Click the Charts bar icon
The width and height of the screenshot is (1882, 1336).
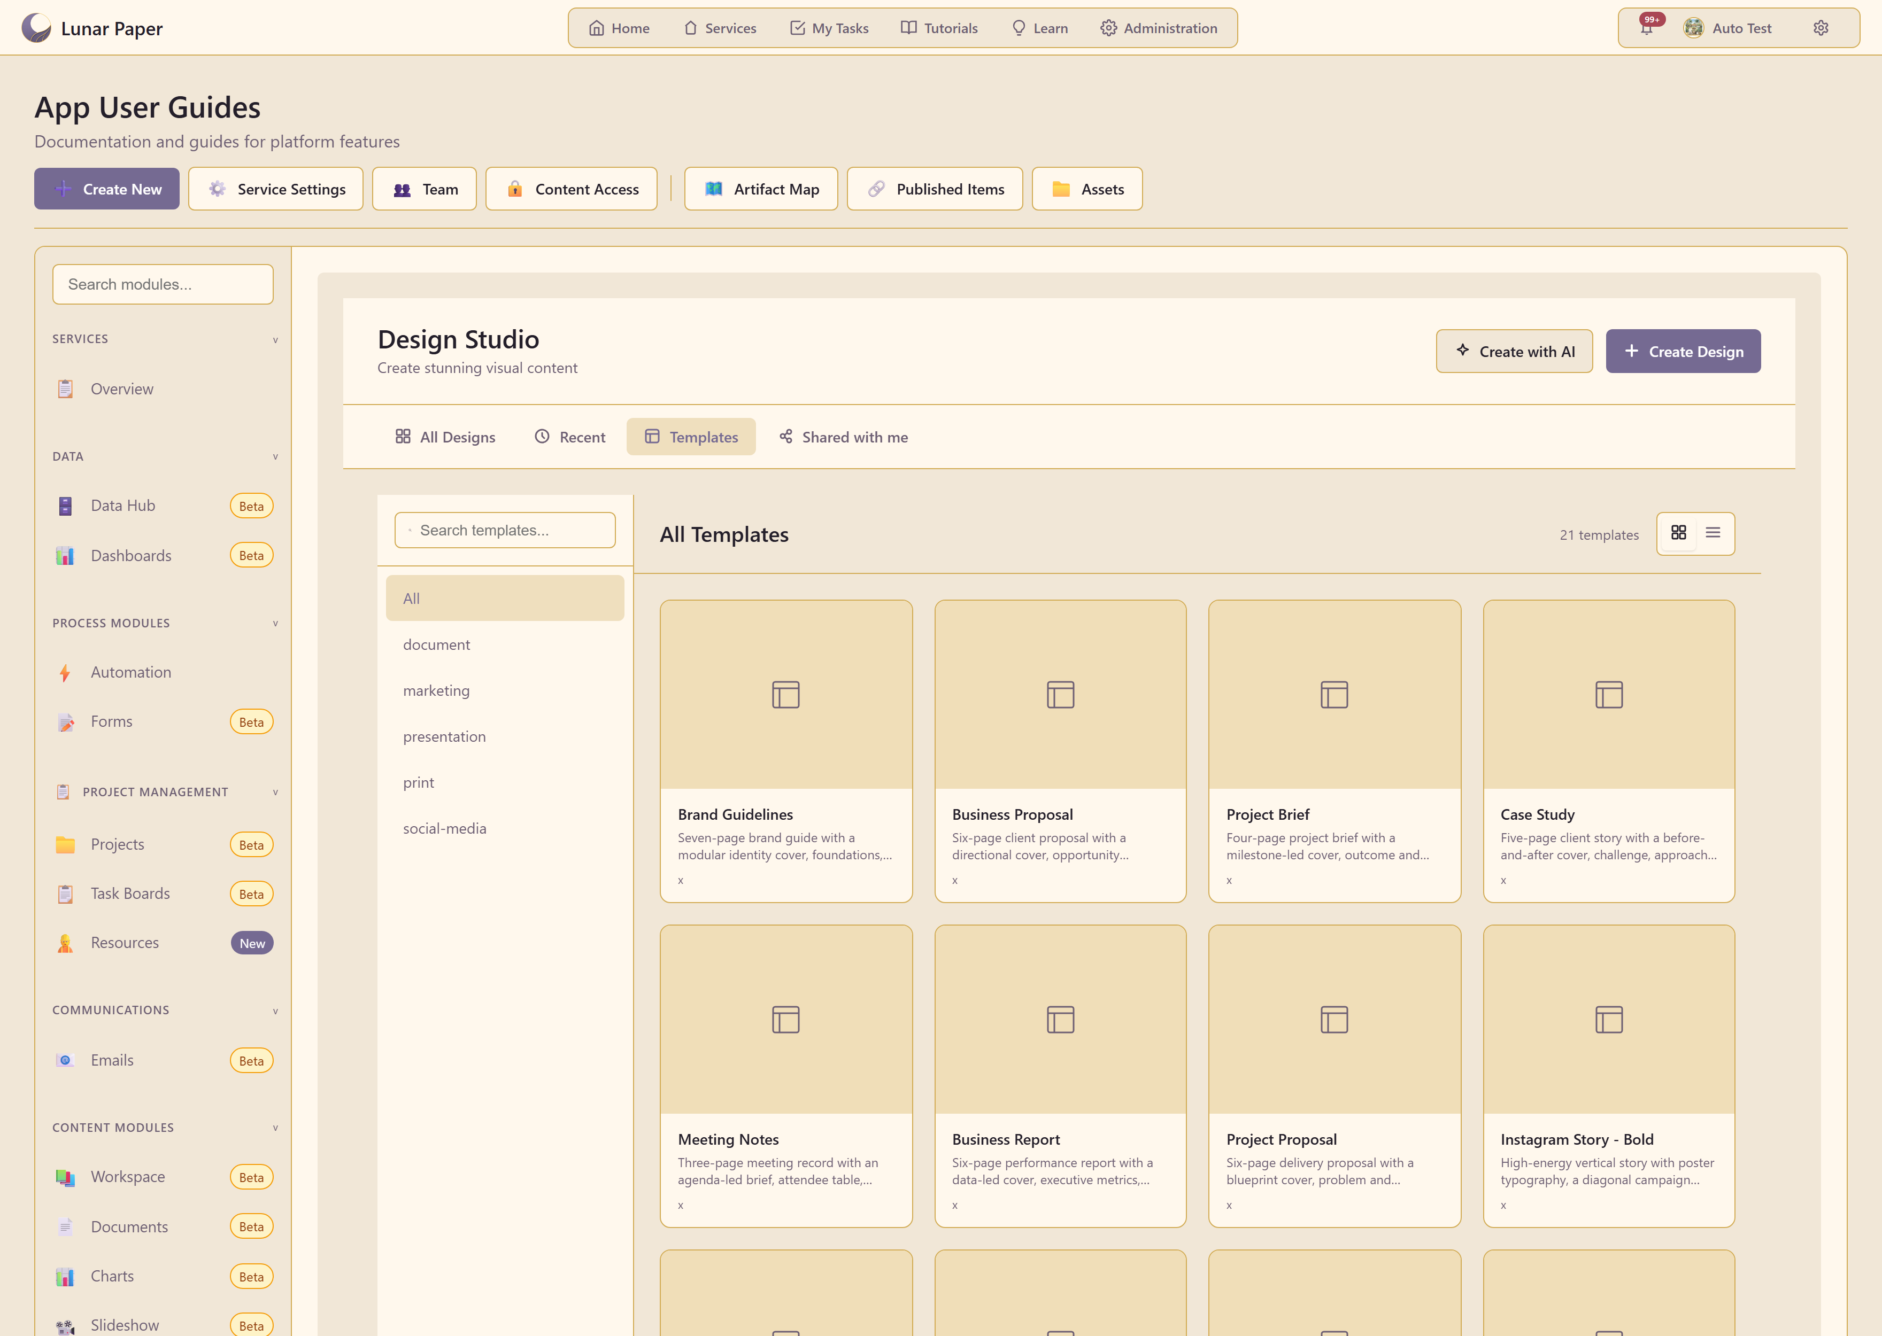(65, 1276)
